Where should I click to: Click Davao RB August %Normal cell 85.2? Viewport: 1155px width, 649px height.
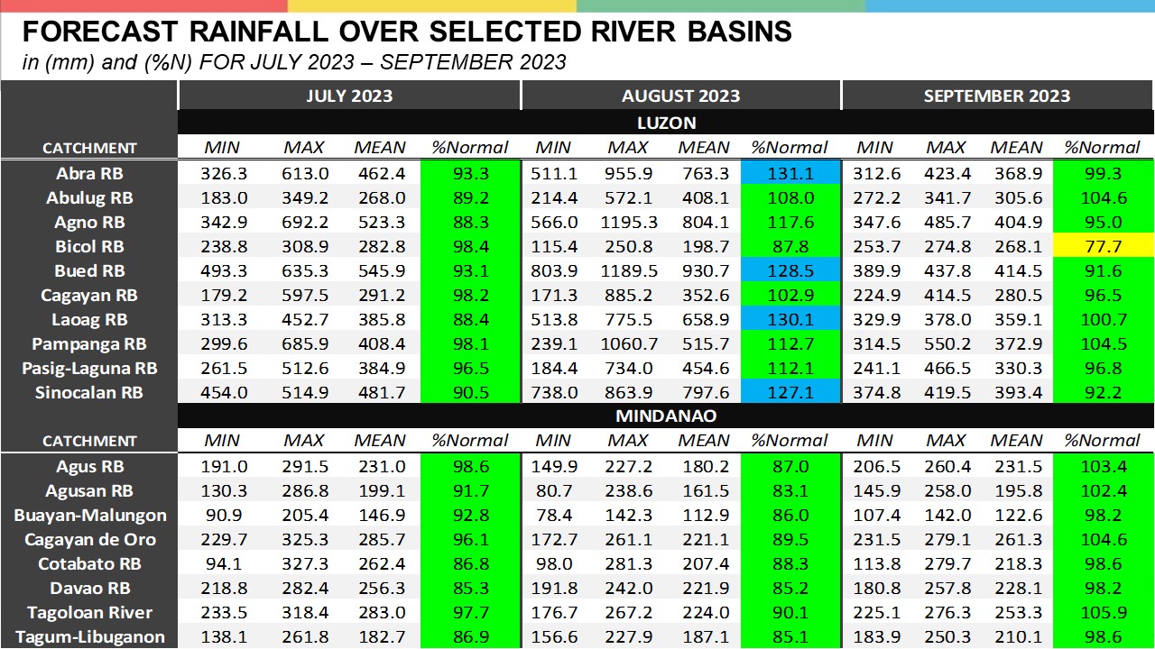pyautogui.click(x=790, y=588)
